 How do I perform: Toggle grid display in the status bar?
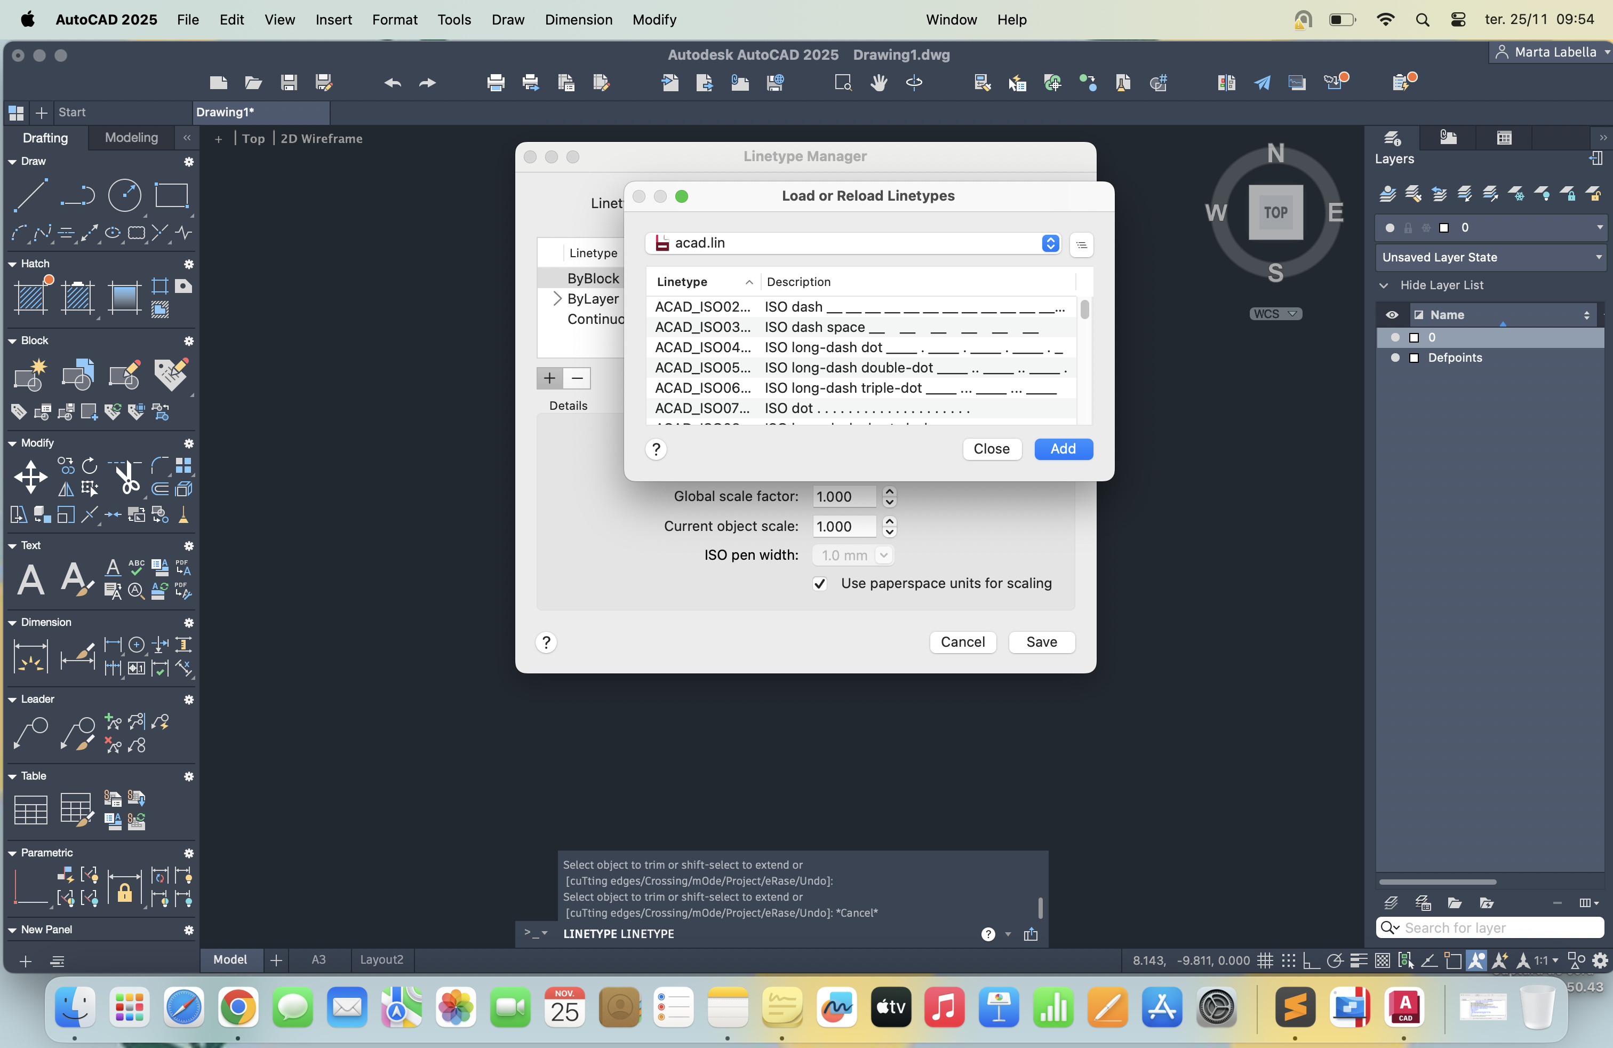coord(1265,960)
